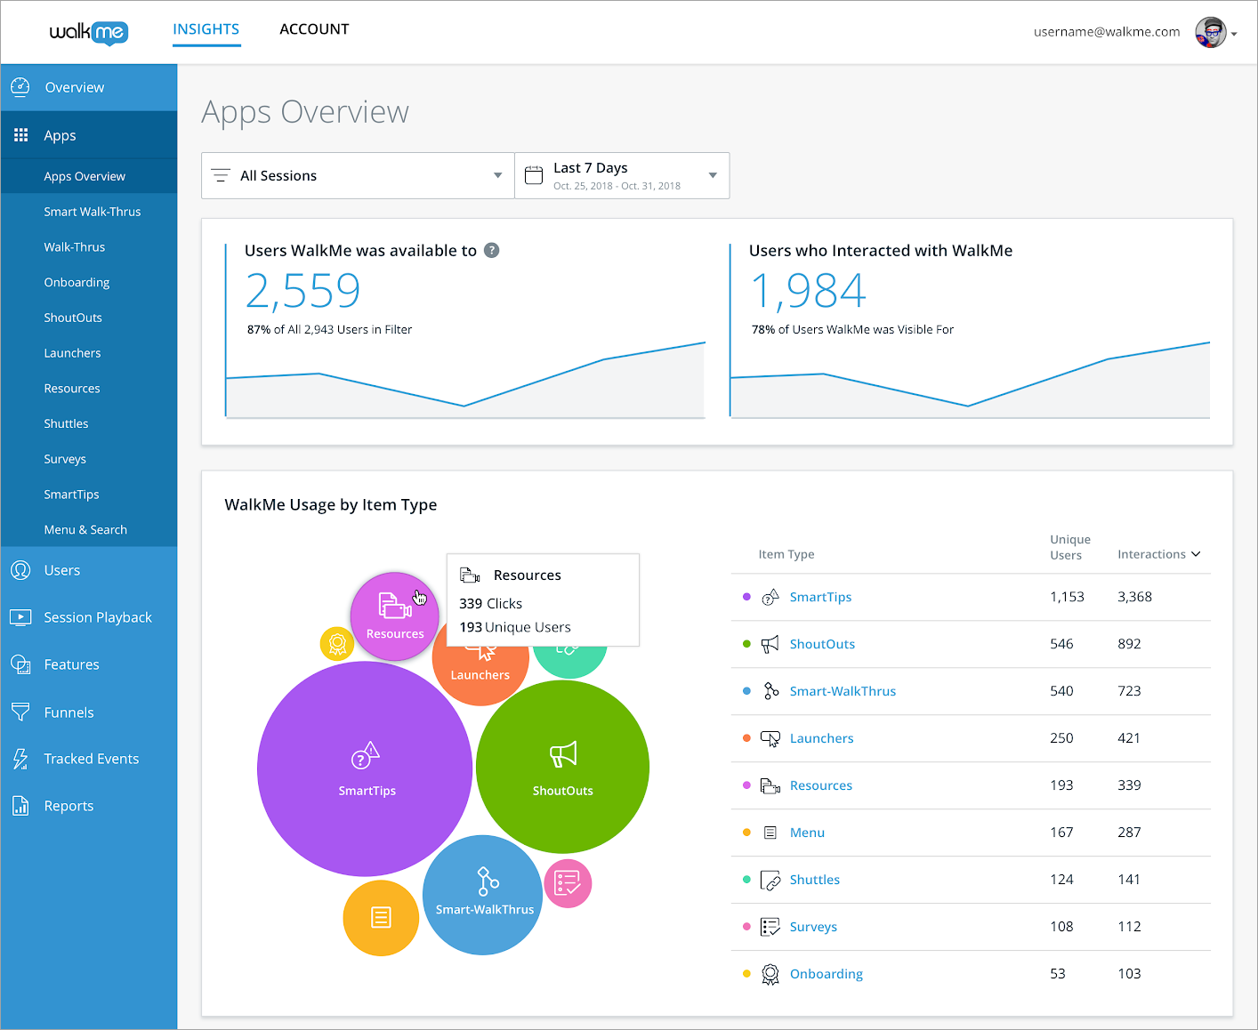Screen dimensions: 1258x1030
Task: Click the pink Surveys bubble in chart
Action: [x=568, y=883]
